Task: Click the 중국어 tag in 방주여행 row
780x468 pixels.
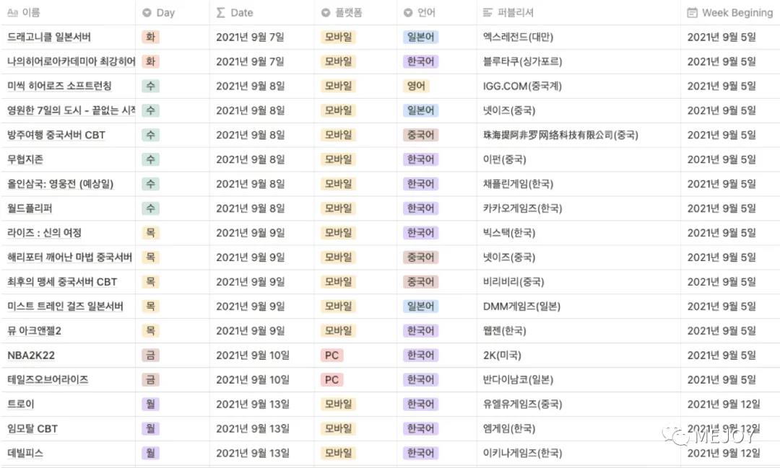Action: coord(420,135)
